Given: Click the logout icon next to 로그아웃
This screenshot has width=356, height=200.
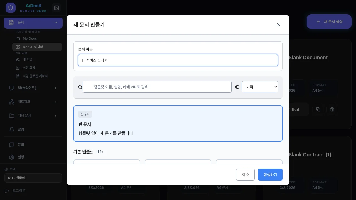Looking at the screenshot, I should (x=7, y=191).
